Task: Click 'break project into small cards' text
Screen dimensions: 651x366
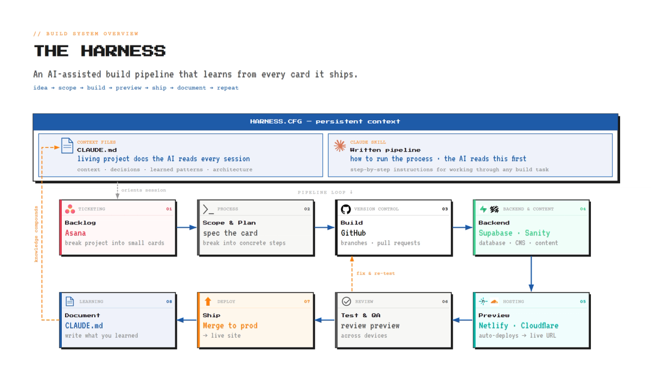Action: [x=114, y=243]
